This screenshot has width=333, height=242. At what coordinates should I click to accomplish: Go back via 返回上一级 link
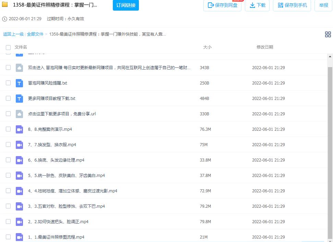pyautogui.click(x=13, y=34)
